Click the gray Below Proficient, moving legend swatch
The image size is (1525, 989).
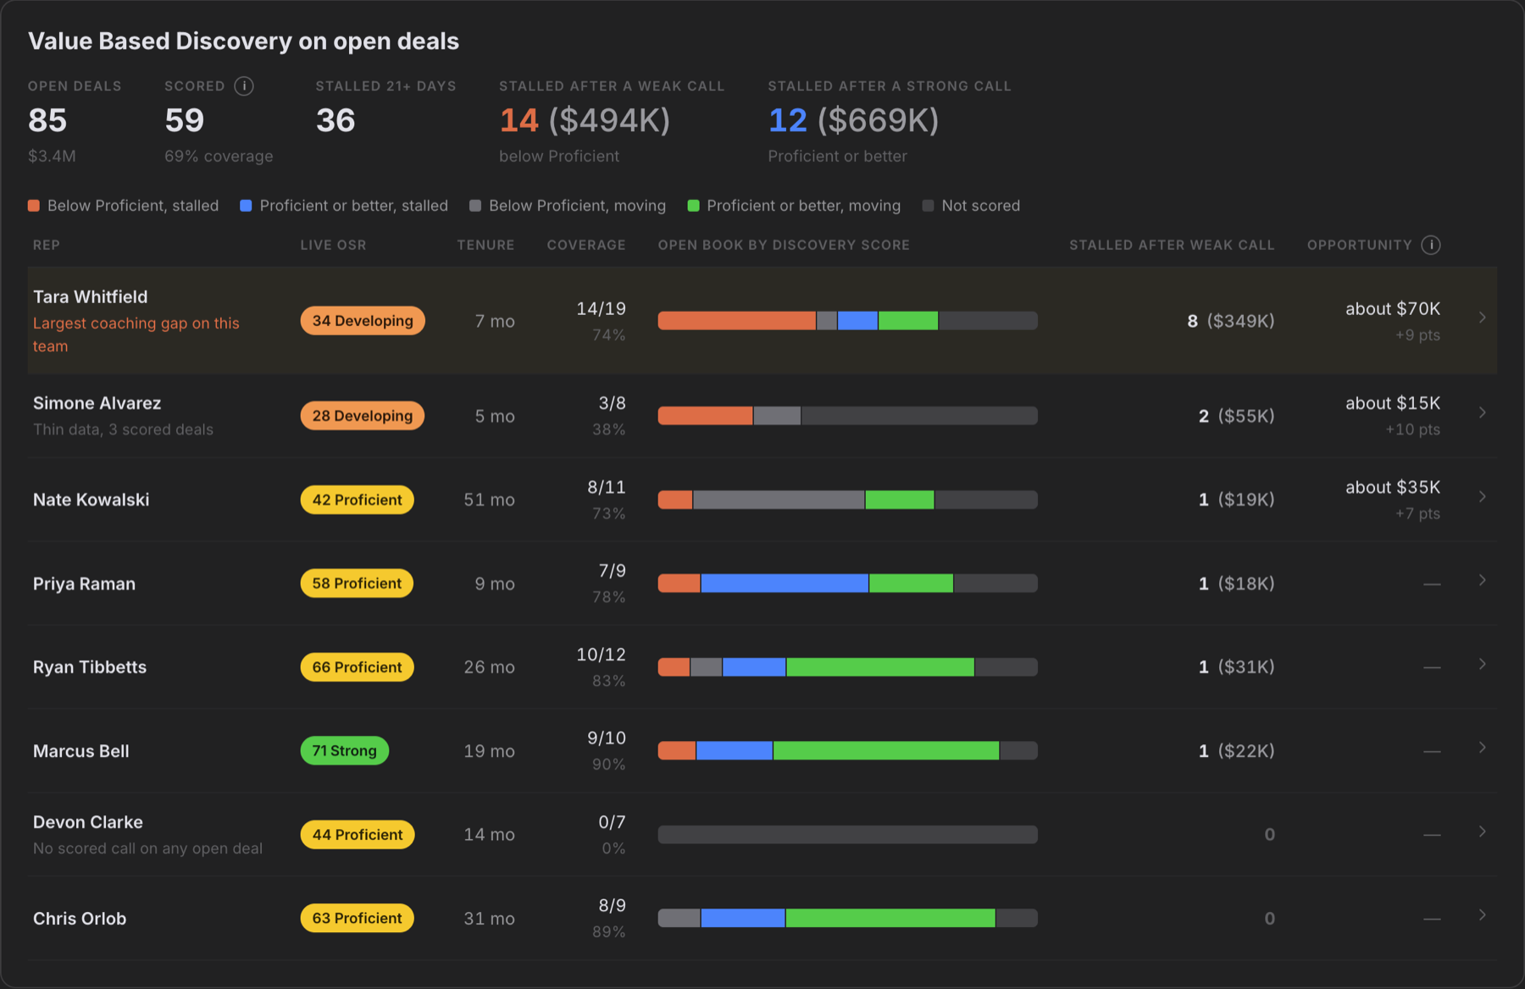click(475, 206)
